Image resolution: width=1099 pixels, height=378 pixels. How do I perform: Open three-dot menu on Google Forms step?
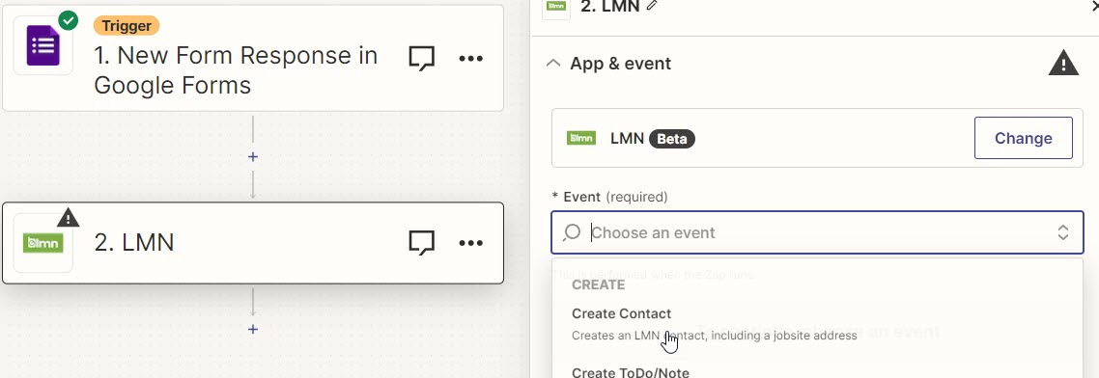pyautogui.click(x=470, y=58)
